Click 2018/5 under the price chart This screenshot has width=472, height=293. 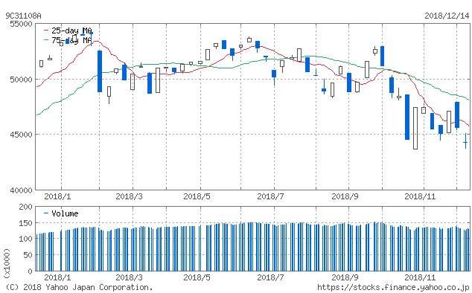(x=197, y=197)
